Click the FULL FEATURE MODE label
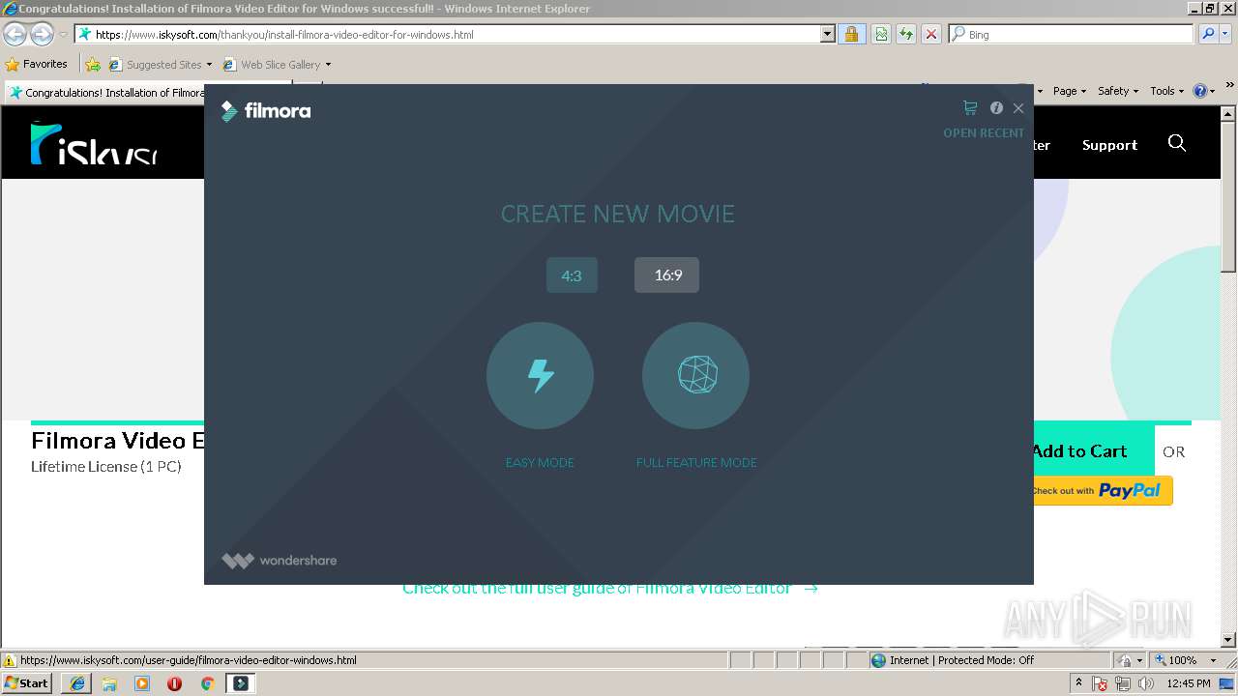This screenshot has height=696, width=1238. [x=696, y=463]
